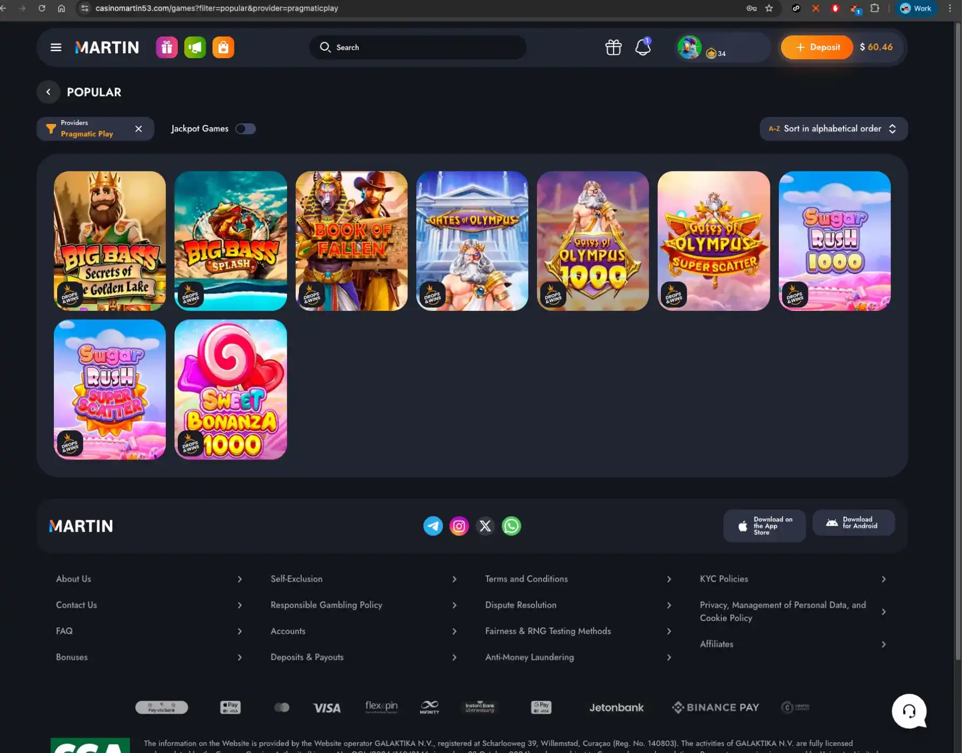The height and width of the screenshot is (753, 962).
Task: Open the Big Bass Splash game
Action: [231, 241]
